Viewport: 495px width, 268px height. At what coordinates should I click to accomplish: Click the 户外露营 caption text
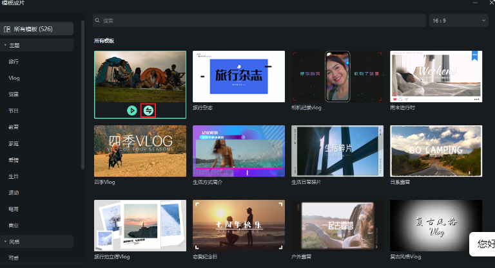(301, 256)
